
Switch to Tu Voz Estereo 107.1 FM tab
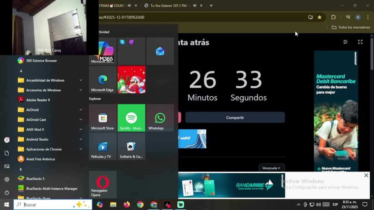click(170, 6)
